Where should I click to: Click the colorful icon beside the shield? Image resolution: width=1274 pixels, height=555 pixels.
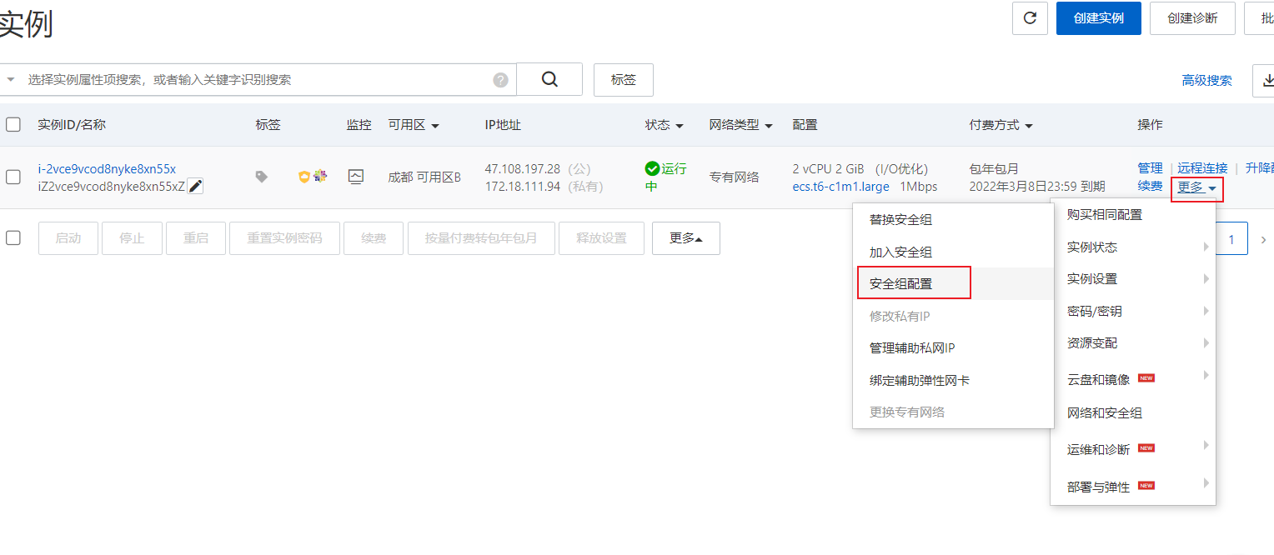click(320, 176)
